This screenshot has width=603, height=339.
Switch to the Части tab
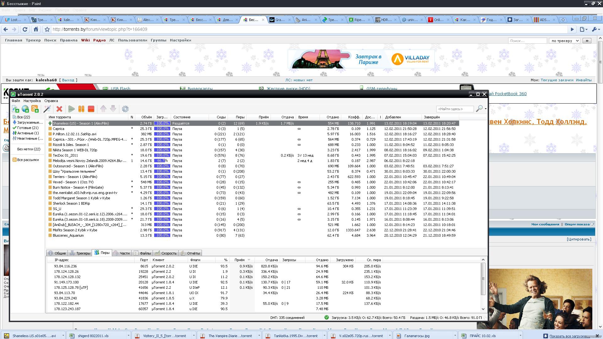pos(121,253)
